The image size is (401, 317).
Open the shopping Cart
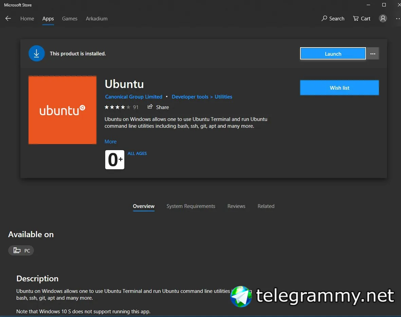click(x=362, y=18)
